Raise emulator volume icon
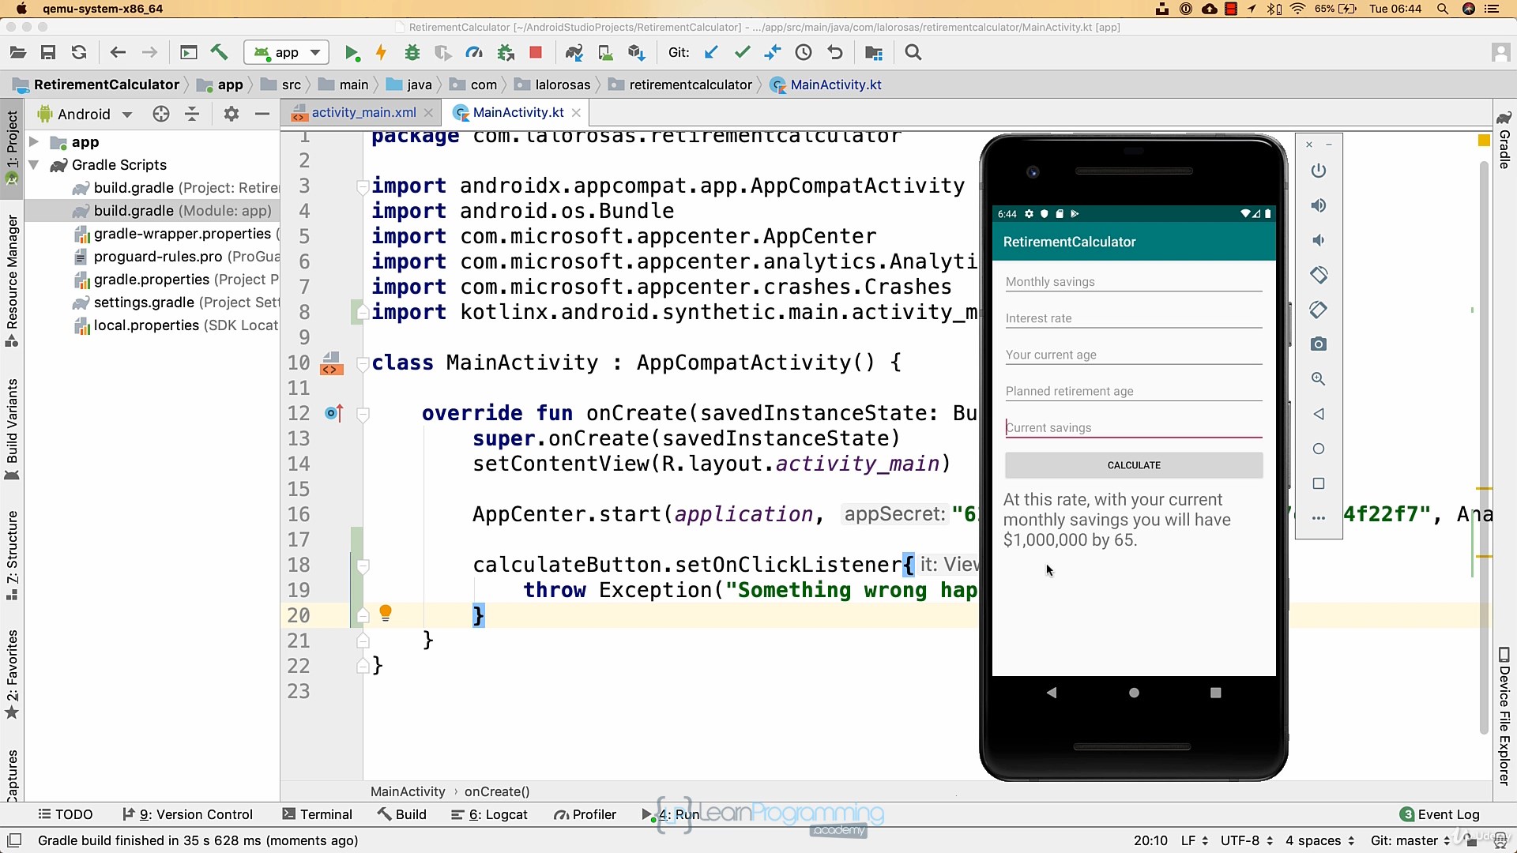The image size is (1517, 853). click(x=1318, y=205)
